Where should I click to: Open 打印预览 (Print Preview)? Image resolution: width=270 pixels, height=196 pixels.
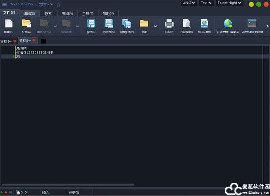187,24
